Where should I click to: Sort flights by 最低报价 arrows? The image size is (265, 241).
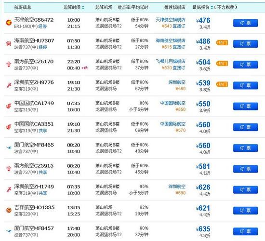pyautogui.click(x=212, y=7)
